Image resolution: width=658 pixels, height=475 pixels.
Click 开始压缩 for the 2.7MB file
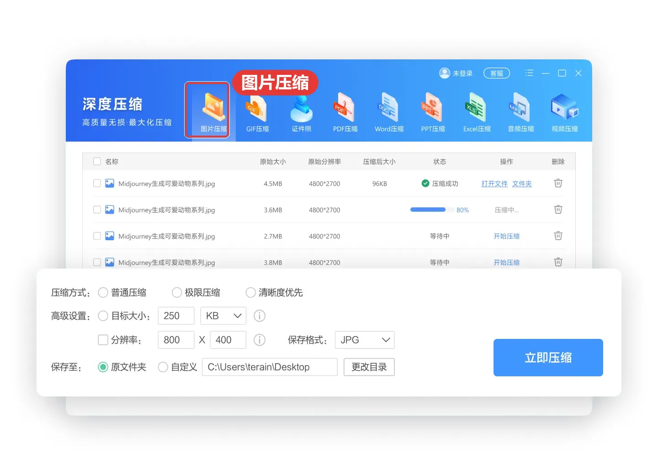[x=506, y=236]
